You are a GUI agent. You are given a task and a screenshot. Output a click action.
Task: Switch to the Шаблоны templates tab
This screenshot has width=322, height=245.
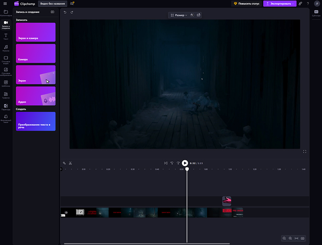[x=6, y=84]
